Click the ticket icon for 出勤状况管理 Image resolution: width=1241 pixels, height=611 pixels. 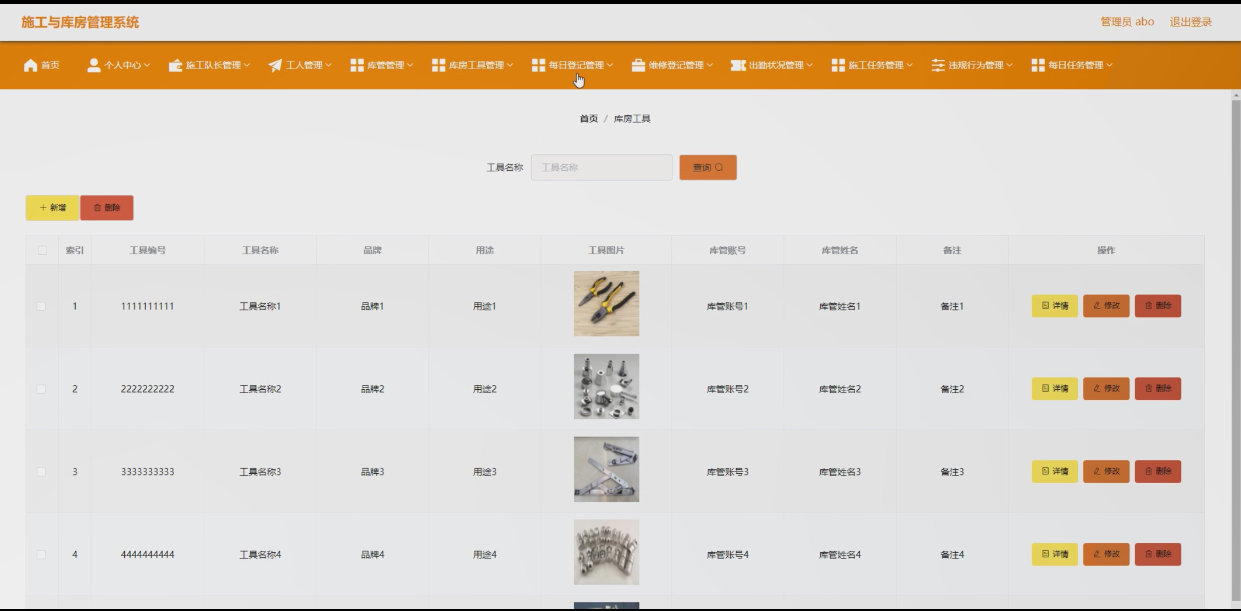737,65
